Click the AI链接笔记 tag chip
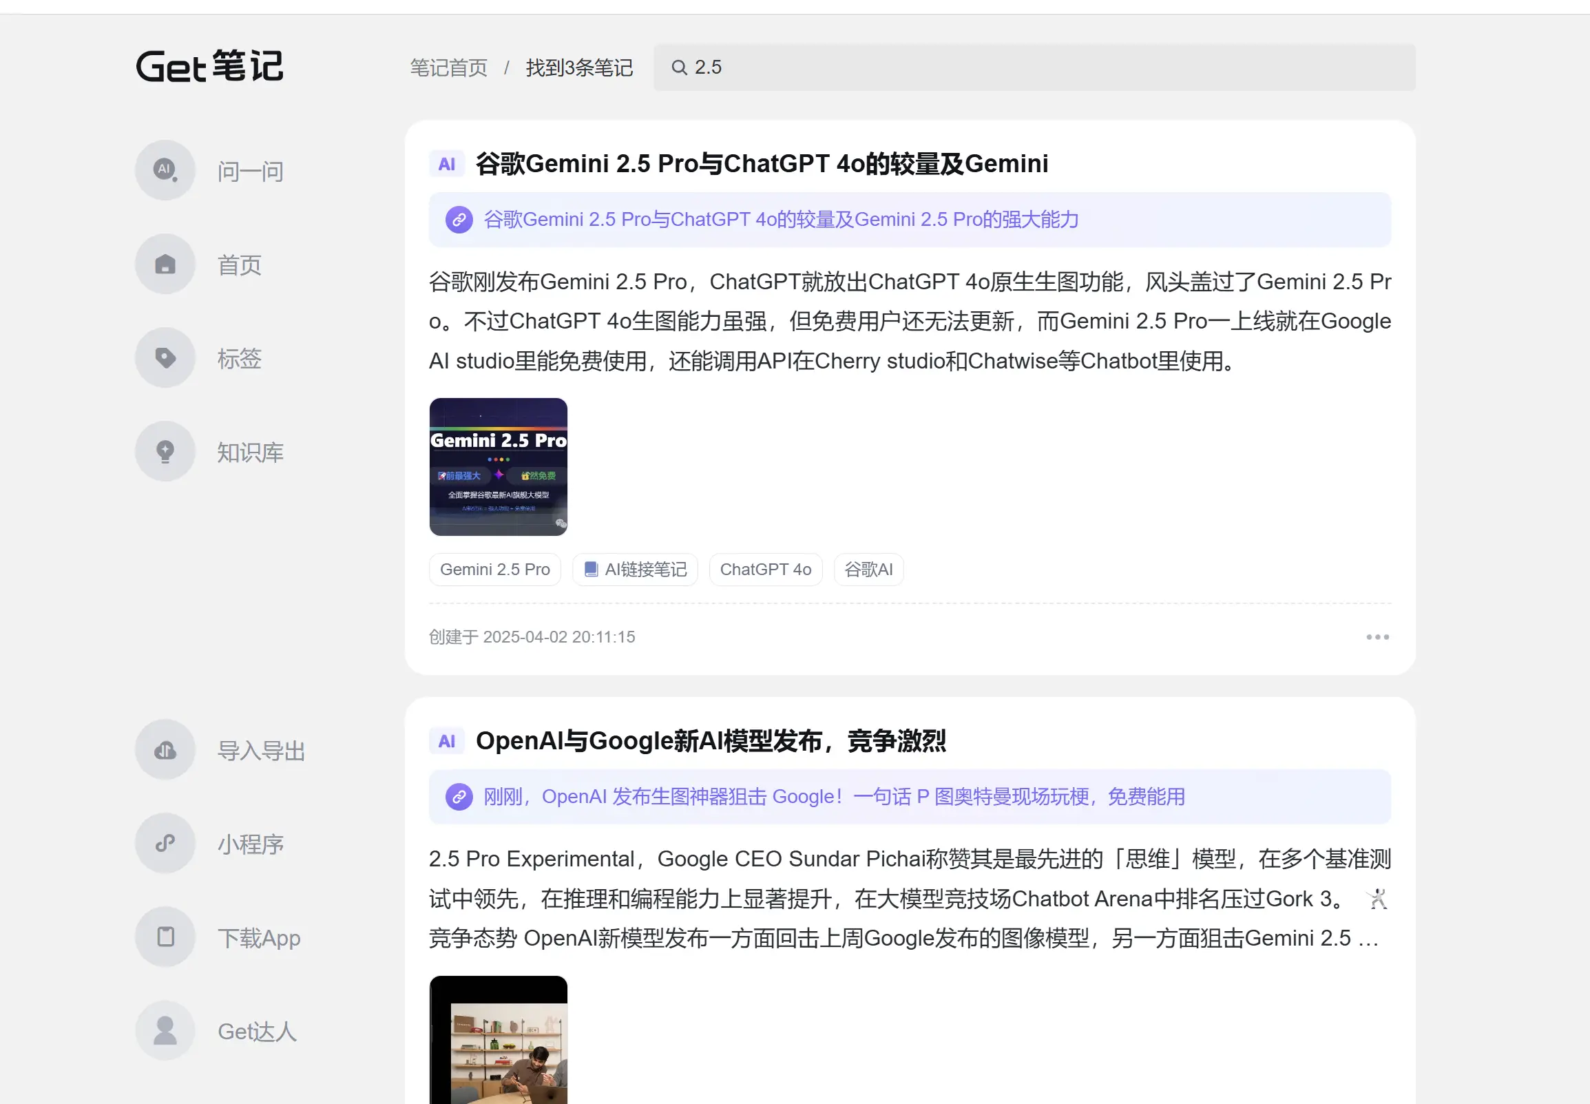 (x=635, y=570)
